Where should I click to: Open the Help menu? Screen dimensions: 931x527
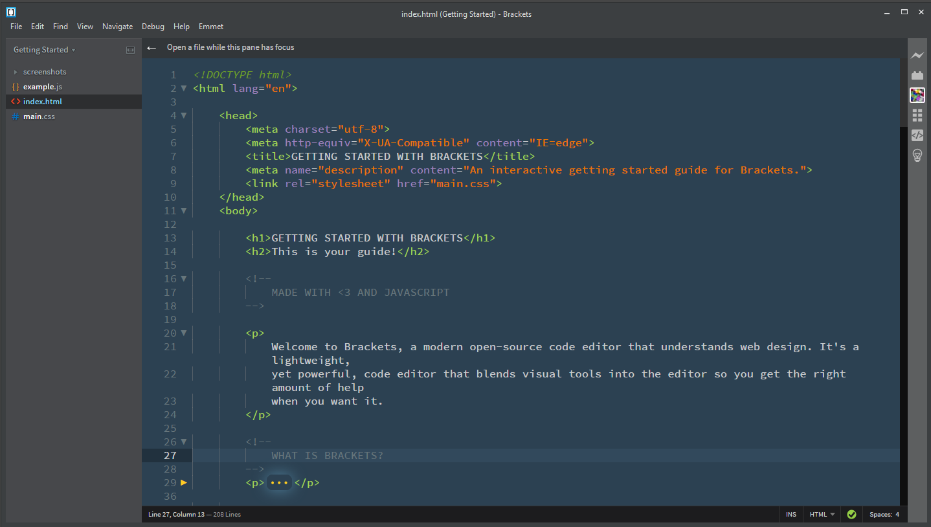pos(181,27)
